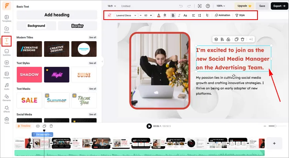289x158 pixels.
Task: Open the Subtitles sidebar panel
Action: [7, 52]
